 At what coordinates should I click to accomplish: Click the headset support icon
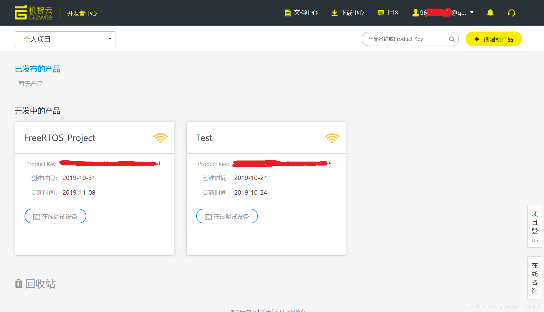pyautogui.click(x=511, y=13)
